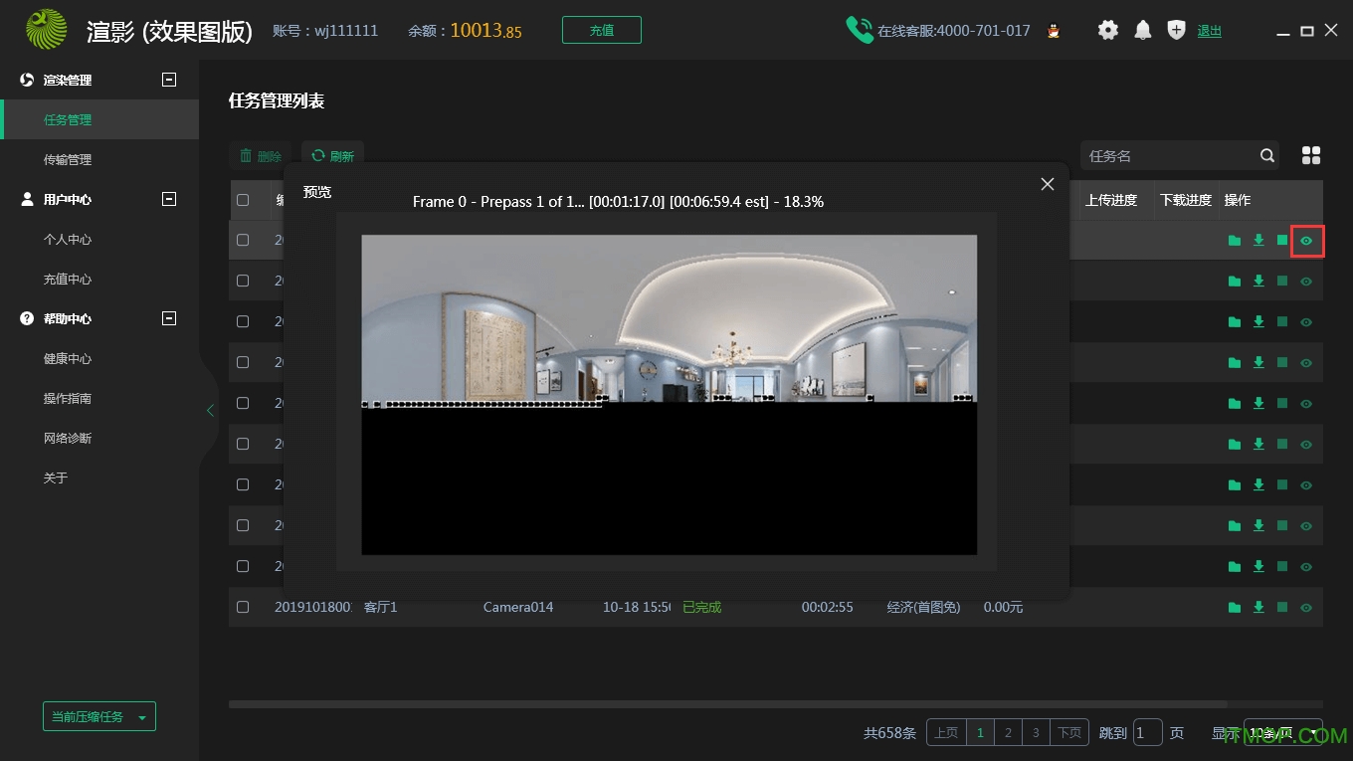This screenshot has height=761, width=1353.
Task: Click the 退出 logout link
Action: tap(1210, 31)
